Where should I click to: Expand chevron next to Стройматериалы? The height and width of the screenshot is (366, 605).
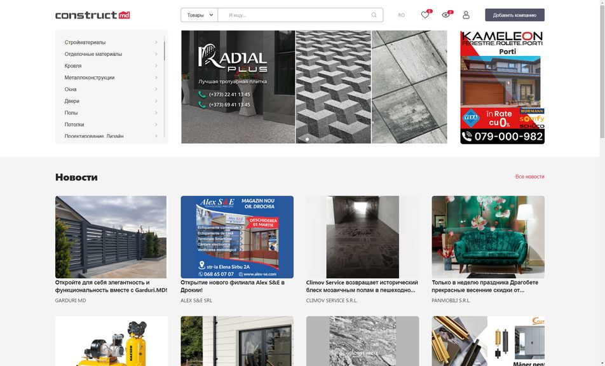click(x=156, y=43)
